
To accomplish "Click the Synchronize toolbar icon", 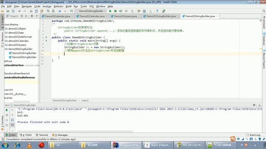I will (13, 11).
